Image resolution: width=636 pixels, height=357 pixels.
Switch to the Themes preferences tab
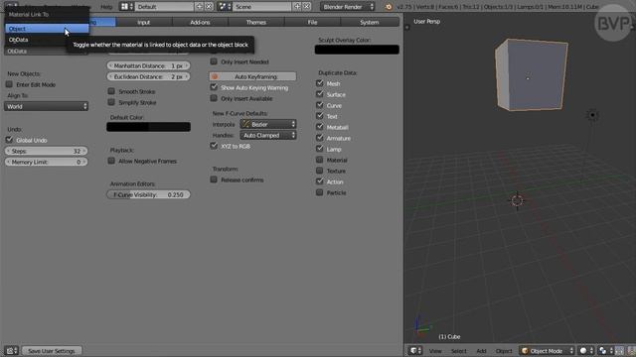pyautogui.click(x=256, y=22)
